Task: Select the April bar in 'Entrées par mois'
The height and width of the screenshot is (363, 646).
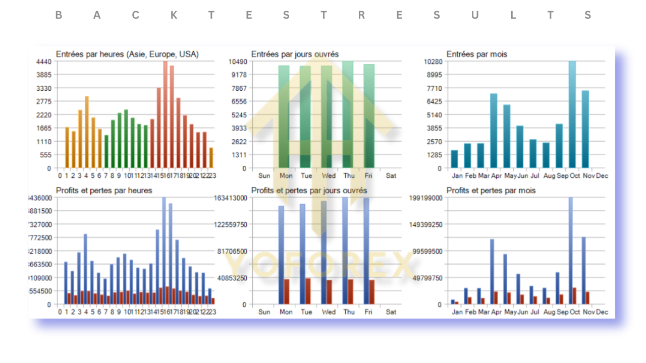Action: coord(494,131)
